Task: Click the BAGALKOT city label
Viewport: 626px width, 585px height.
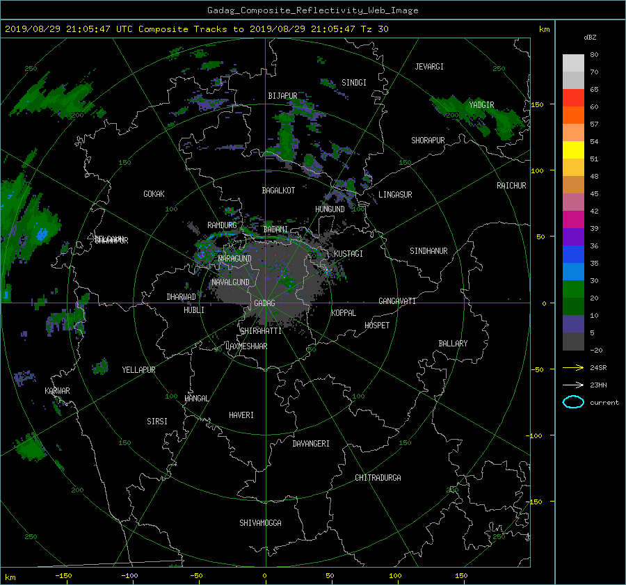Action: [x=278, y=191]
